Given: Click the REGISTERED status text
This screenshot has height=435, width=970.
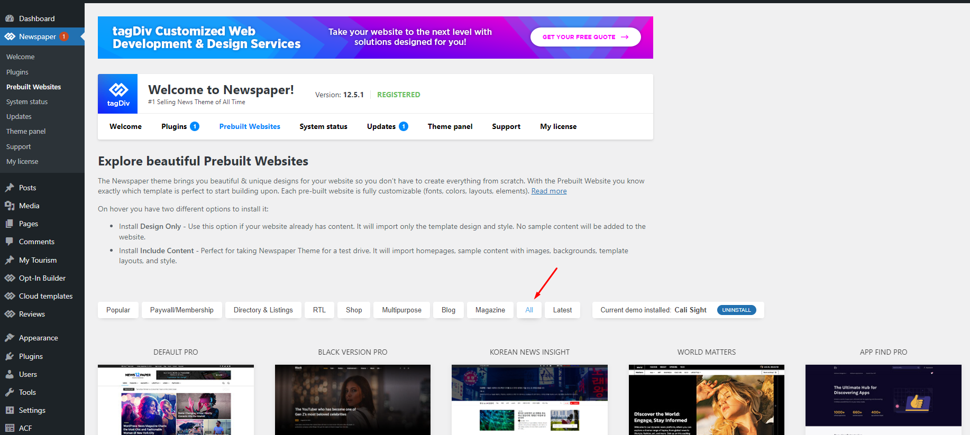Looking at the screenshot, I should pos(399,95).
